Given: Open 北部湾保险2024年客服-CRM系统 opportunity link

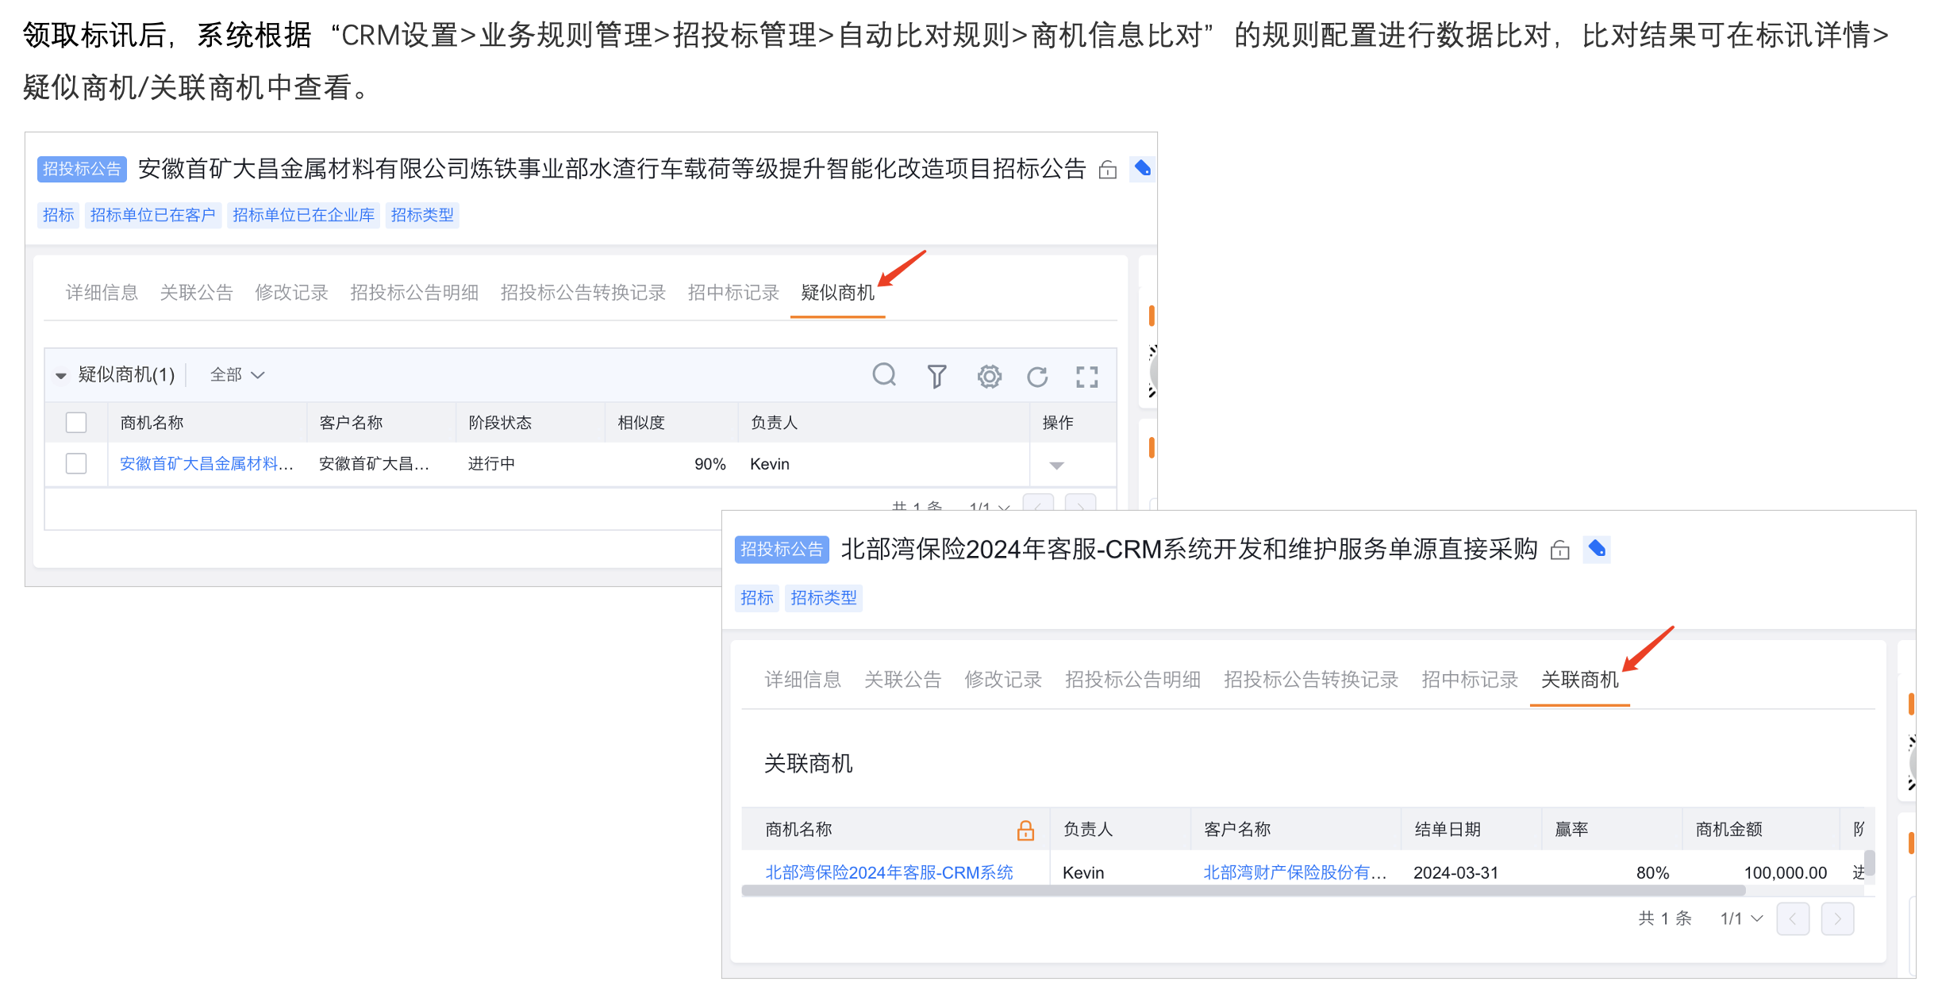Looking at the screenshot, I should pyautogui.click(x=887, y=872).
